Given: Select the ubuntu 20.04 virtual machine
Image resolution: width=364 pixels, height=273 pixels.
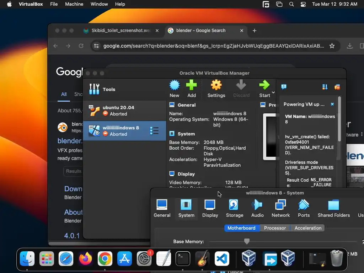Looking at the screenshot, I should pyautogui.click(x=124, y=111).
